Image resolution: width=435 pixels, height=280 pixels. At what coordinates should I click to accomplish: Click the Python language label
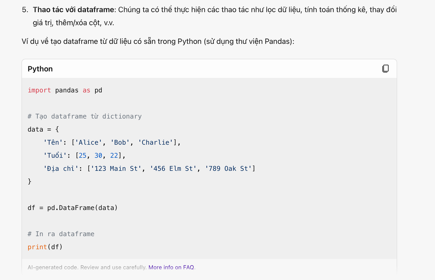(40, 69)
